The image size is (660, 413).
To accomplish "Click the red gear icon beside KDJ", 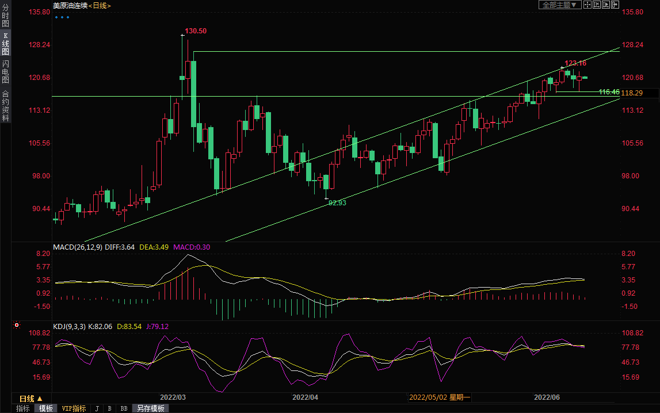I will tap(16, 326).
